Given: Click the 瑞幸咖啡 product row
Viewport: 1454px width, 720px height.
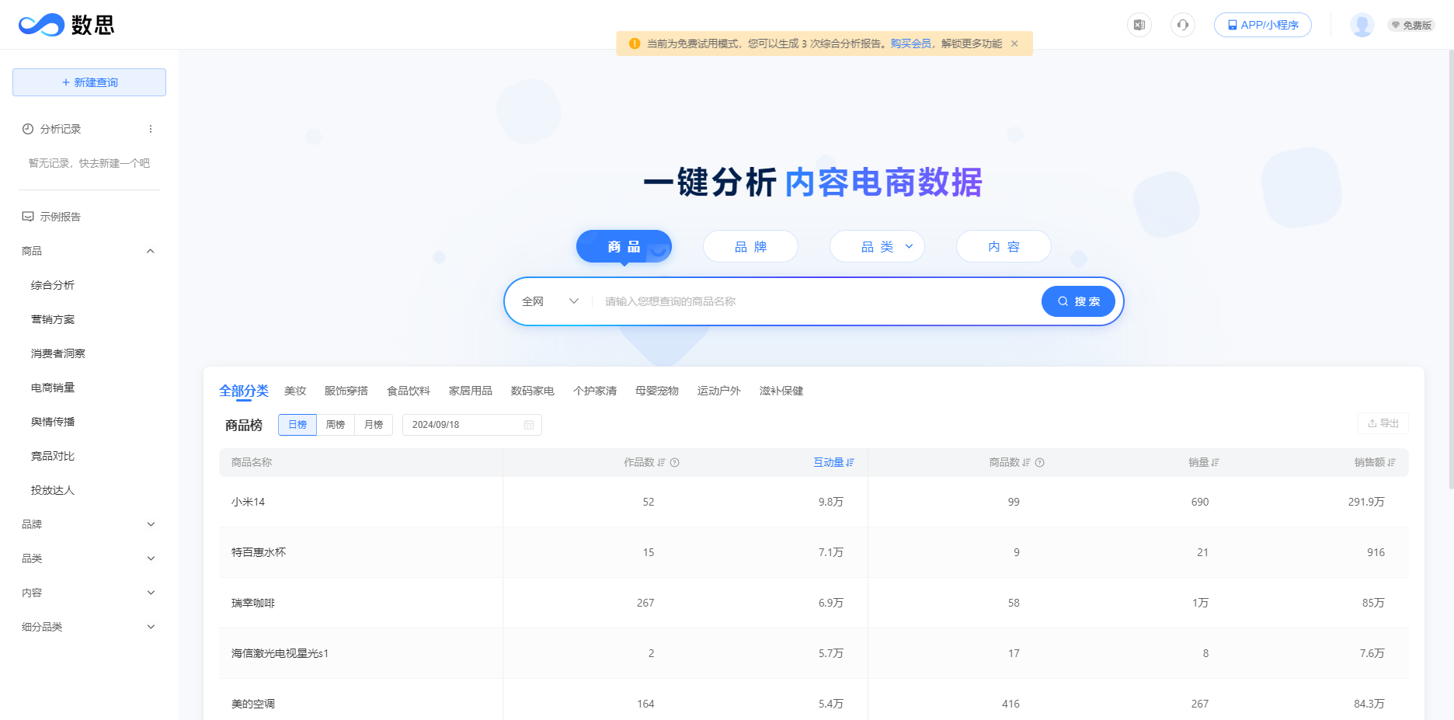Looking at the screenshot, I should tap(814, 603).
